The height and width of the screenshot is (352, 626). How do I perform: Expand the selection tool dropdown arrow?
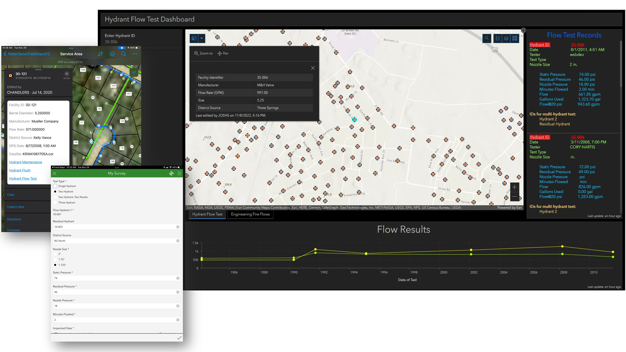pos(202,38)
